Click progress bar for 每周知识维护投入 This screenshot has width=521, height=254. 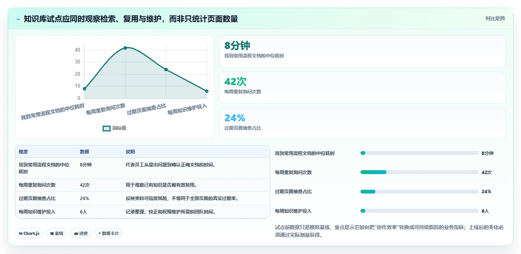click(419, 211)
